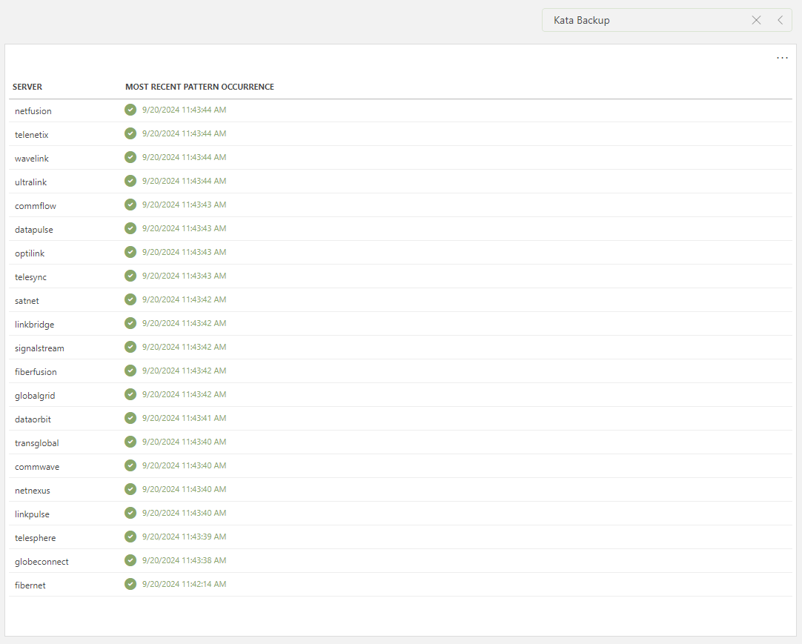Click the green check icon for telesphere

pyautogui.click(x=130, y=537)
